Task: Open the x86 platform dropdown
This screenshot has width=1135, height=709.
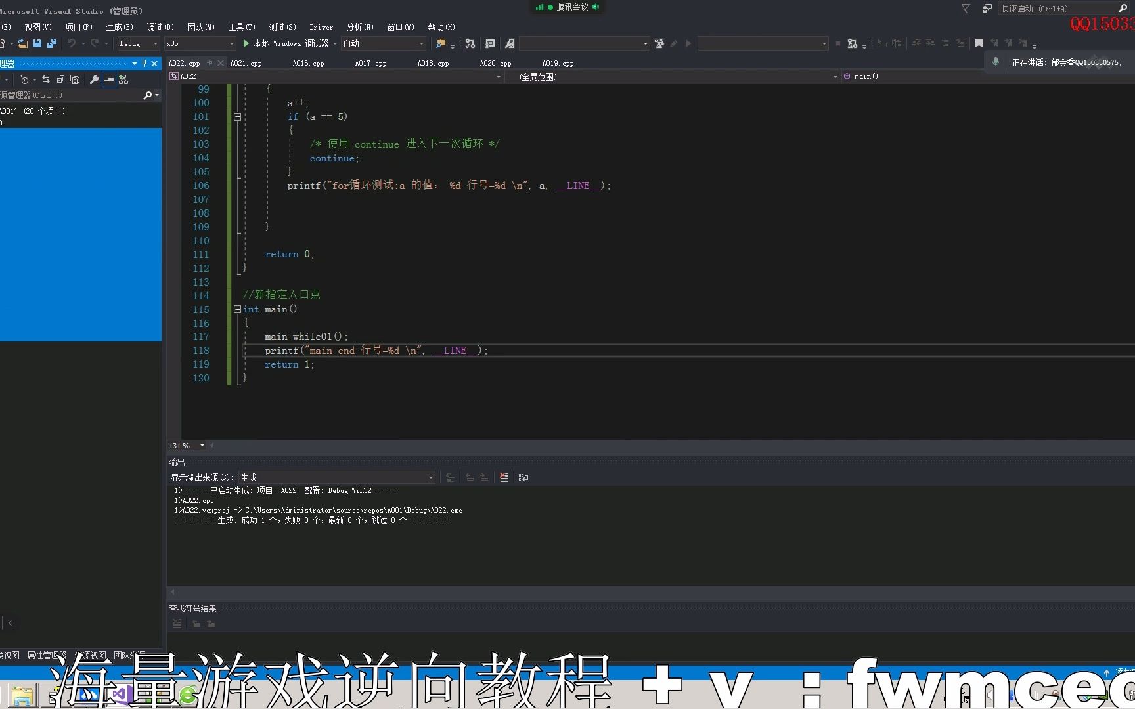Action: [x=200, y=43]
